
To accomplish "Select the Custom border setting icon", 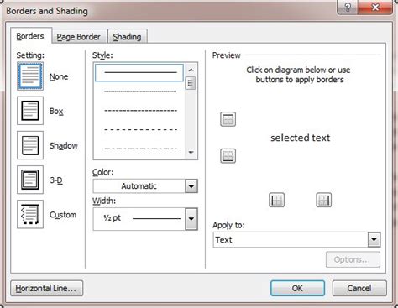I will pos(30,214).
